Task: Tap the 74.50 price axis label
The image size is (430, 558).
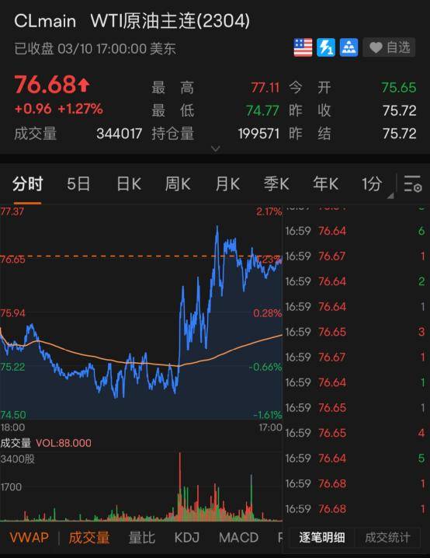Action: (x=13, y=414)
